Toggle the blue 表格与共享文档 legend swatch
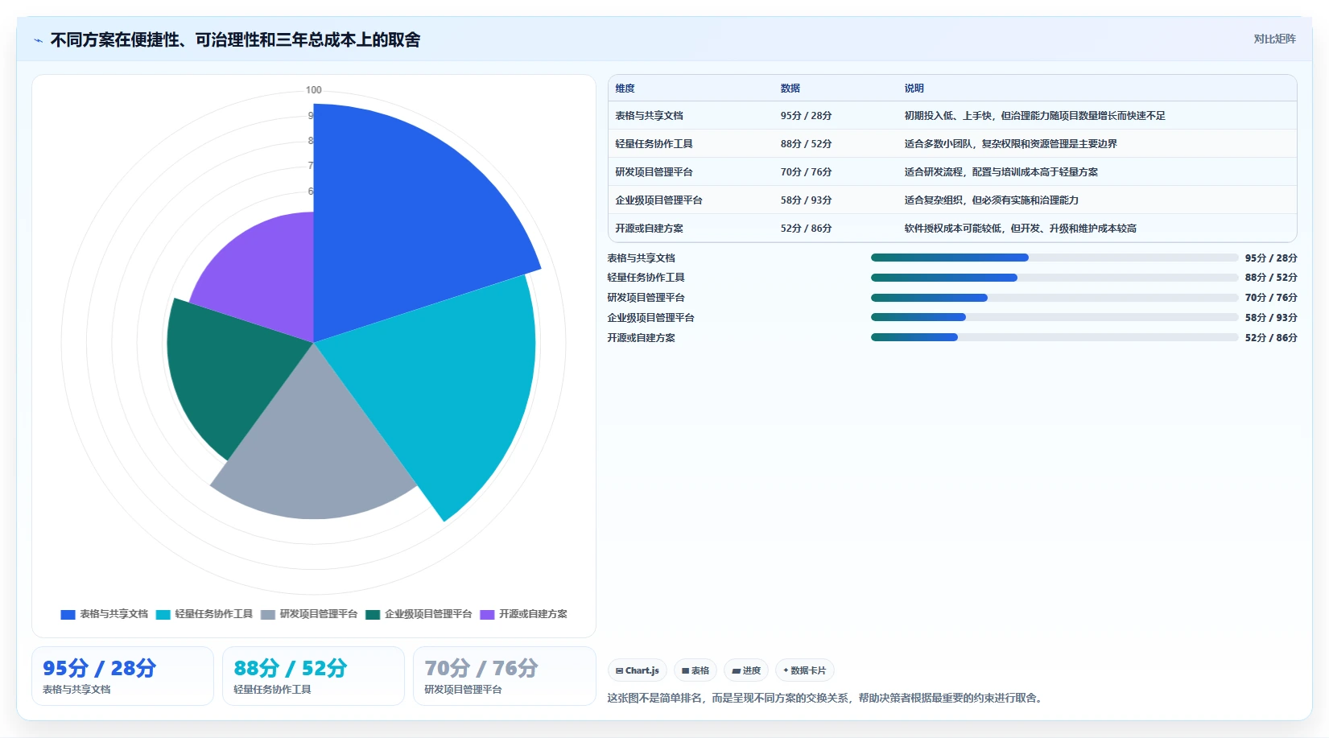Image resolution: width=1329 pixels, height=738 pixels. (68, 614)
